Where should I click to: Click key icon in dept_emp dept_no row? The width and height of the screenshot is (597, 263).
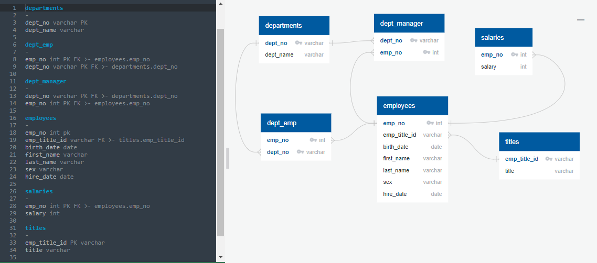click(301, 152)
